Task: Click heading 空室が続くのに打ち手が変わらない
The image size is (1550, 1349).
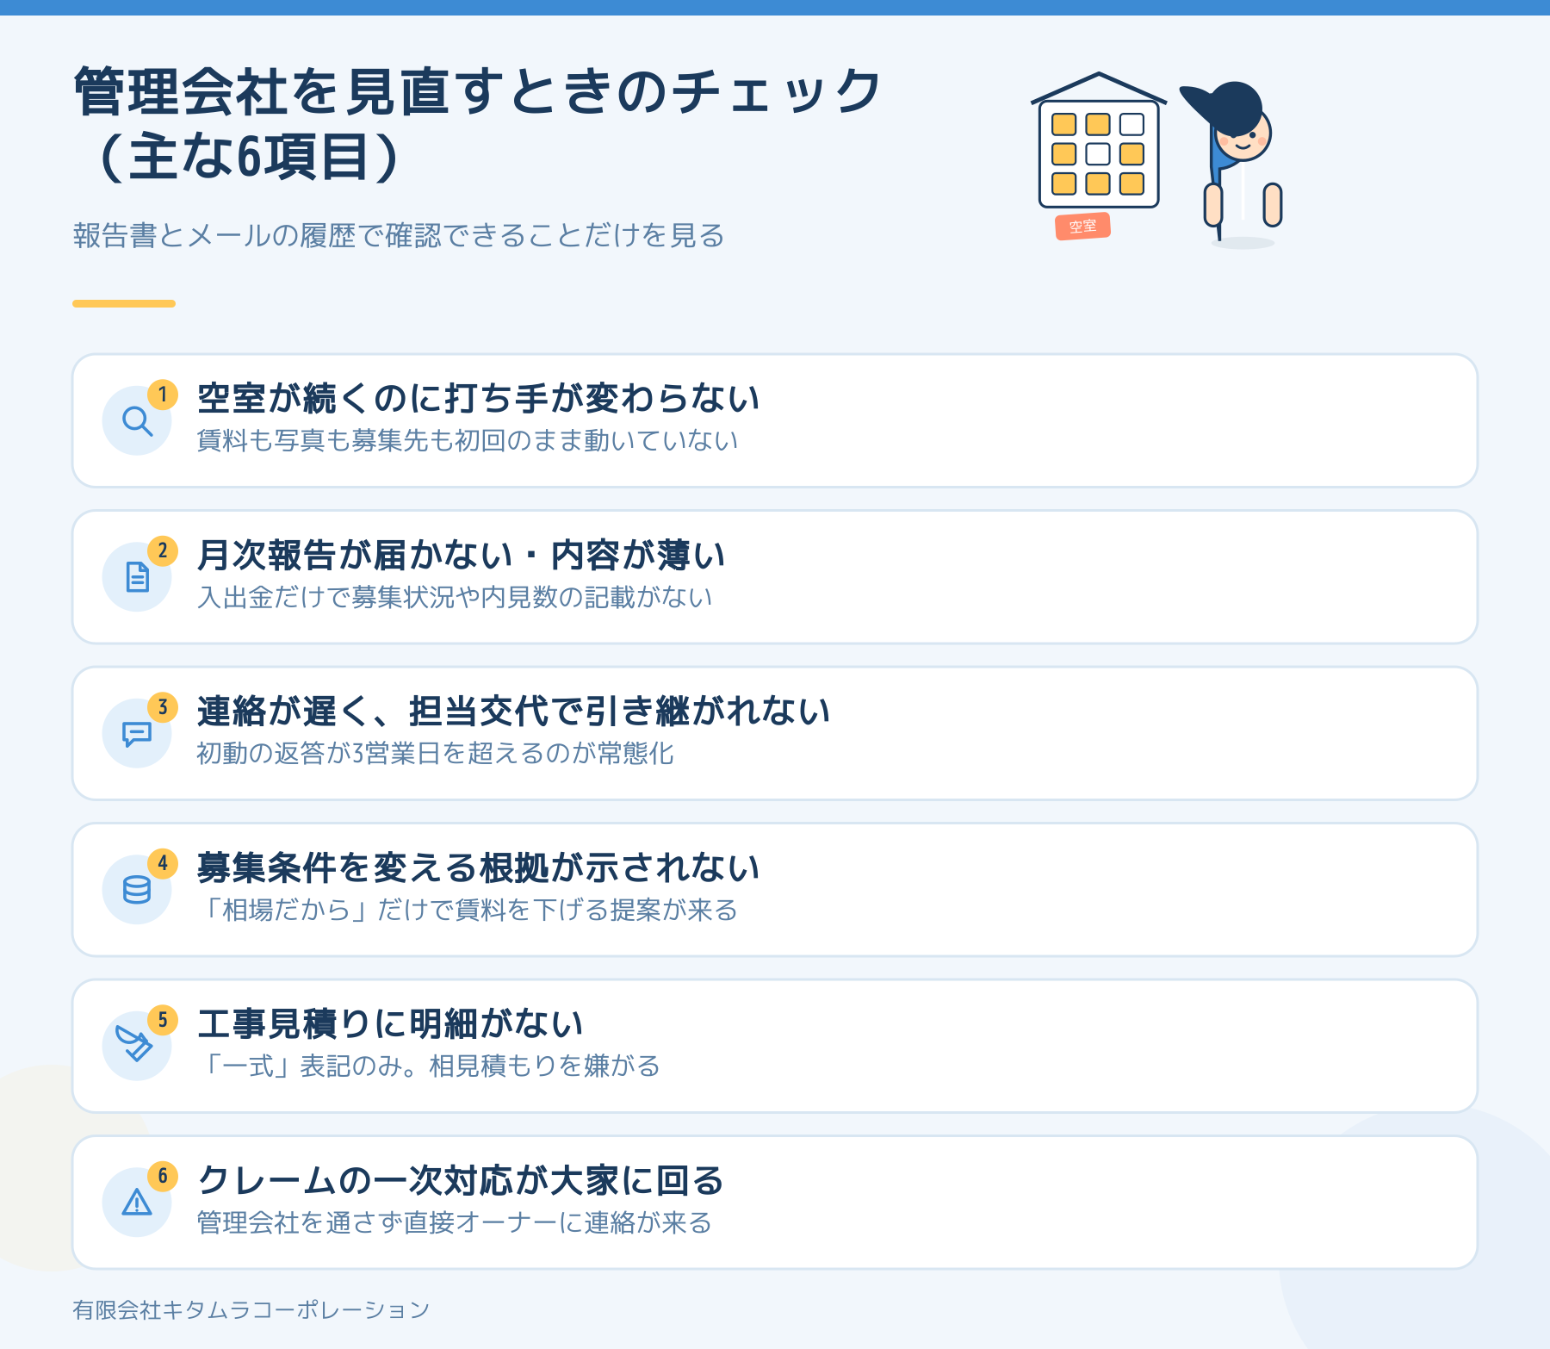Action: [x=478, y=398]
